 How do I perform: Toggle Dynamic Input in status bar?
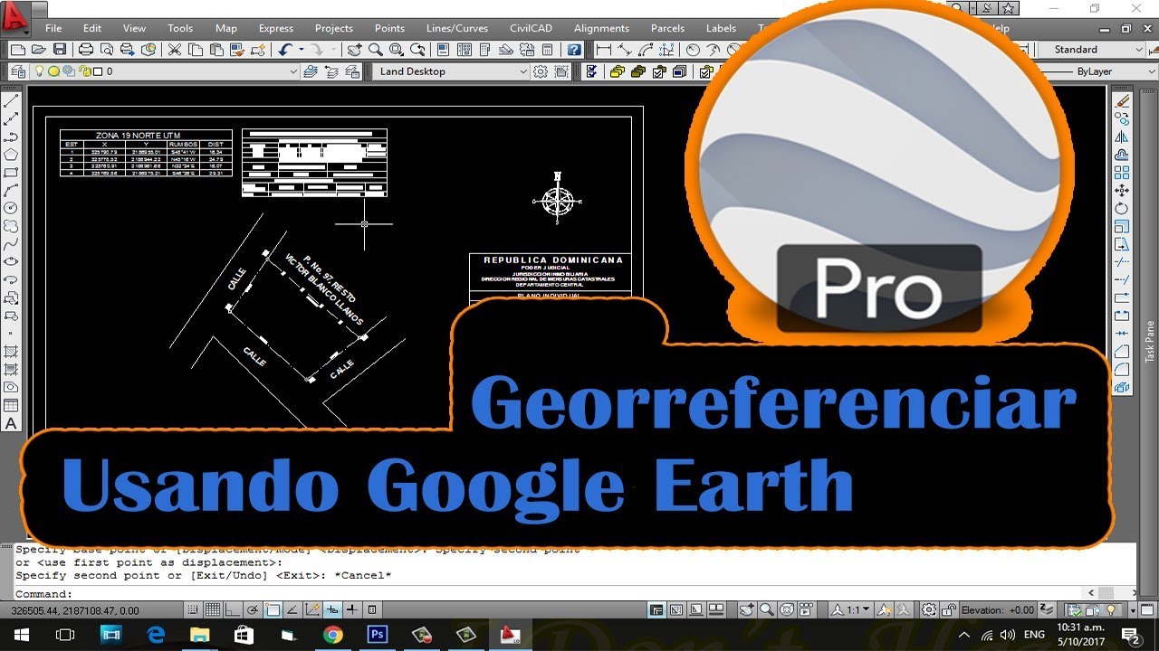[x=332, y=610]
